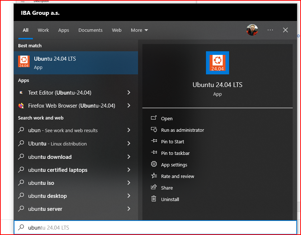Expand 'ubuntu iso' suggestion chevron

(x=129, y=183)
